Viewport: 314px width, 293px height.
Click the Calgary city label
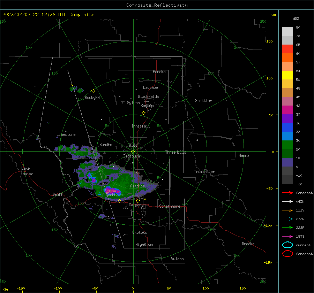pyautogui.click(x=136, y=205)
